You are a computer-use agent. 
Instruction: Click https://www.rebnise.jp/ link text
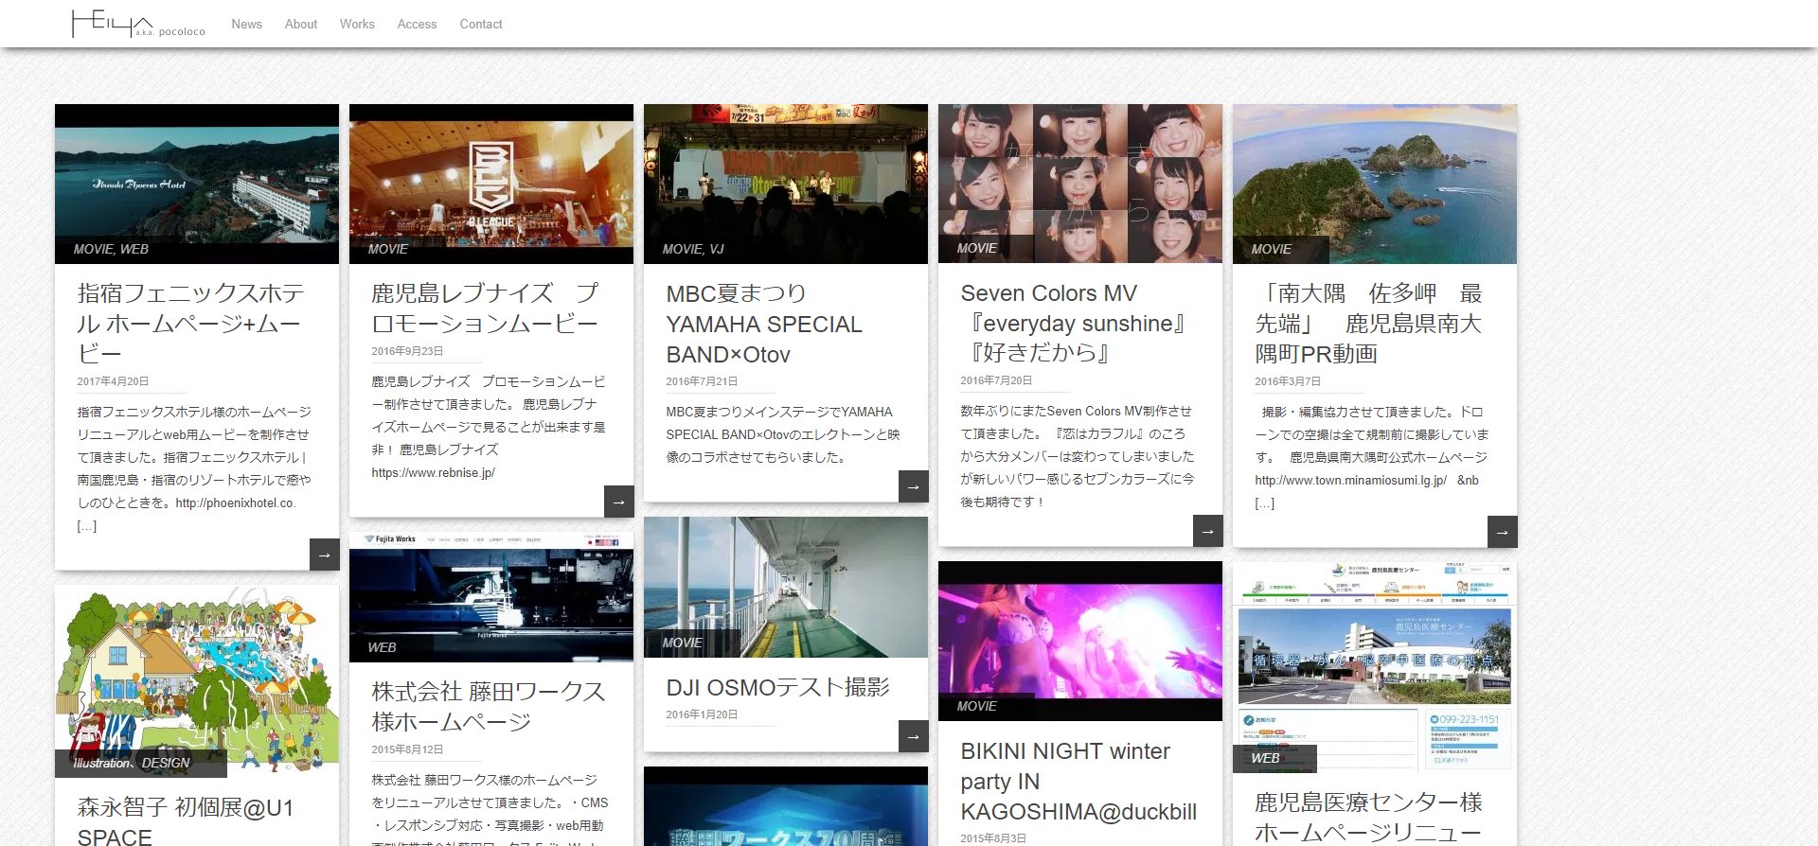(433, 472)
